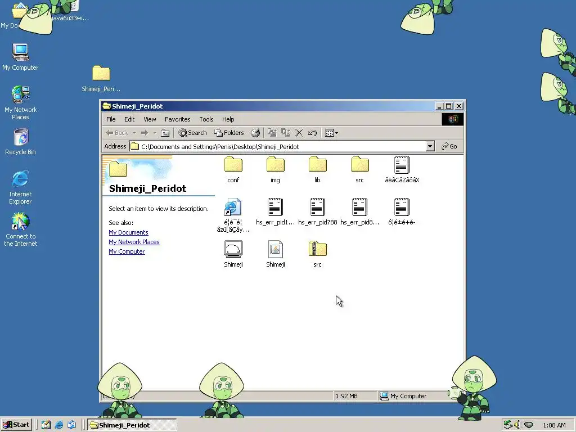Open the Edit menu
576x432 pixels.
tap(129, 119)
